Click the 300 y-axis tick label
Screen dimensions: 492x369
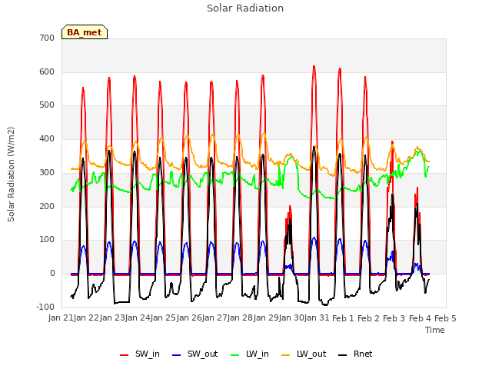pyautogui.click(x=47, y=172)
